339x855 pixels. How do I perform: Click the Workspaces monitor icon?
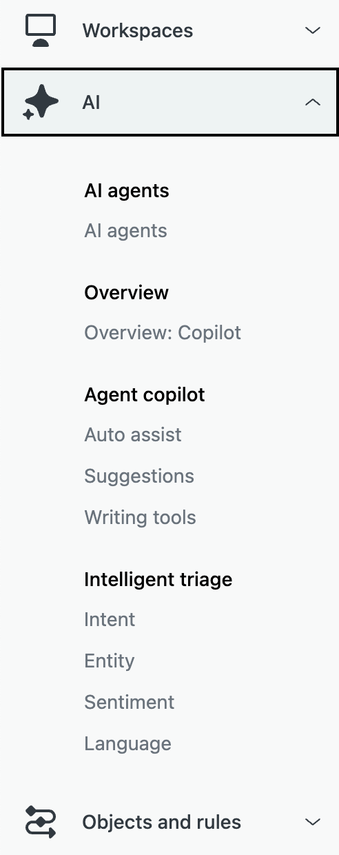(41, 30)
